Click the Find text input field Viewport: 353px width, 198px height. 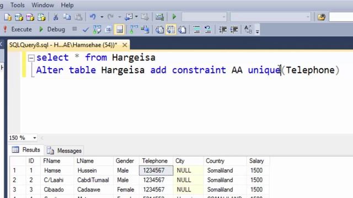341,17
